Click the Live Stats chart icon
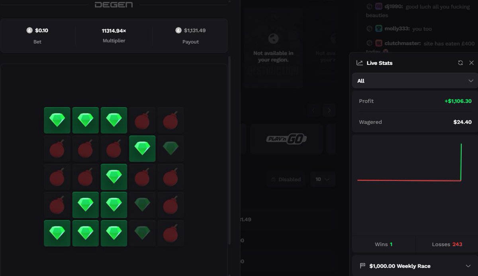 point(359,63)
